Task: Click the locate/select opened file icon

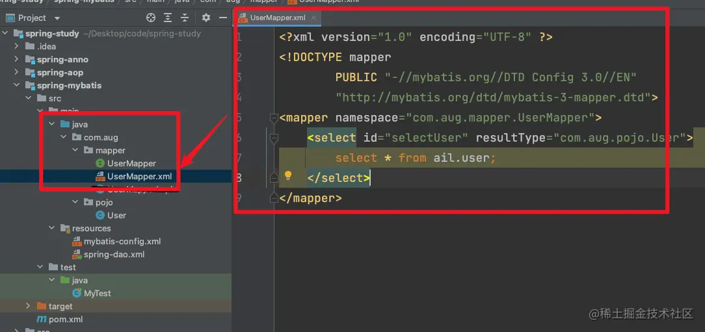Action: (x=151, y=18)
